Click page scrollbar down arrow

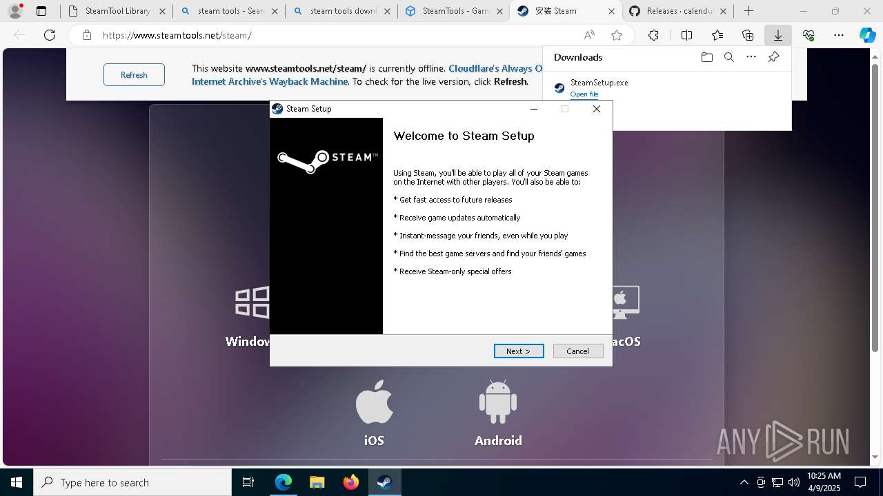pyautogui.click(x=875, y=457)
